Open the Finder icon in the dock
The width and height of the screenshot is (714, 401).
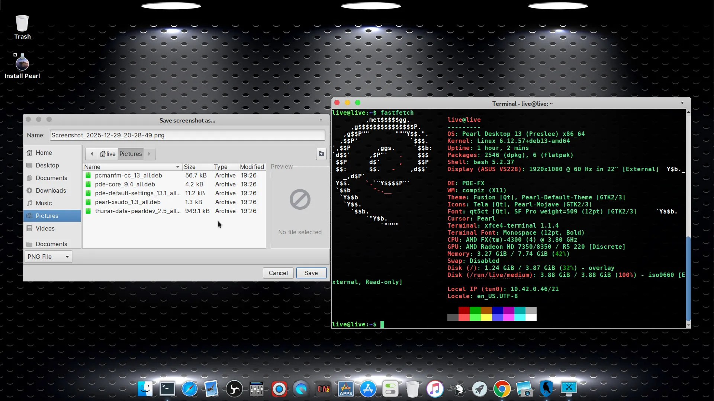click(x=145, y=389)
